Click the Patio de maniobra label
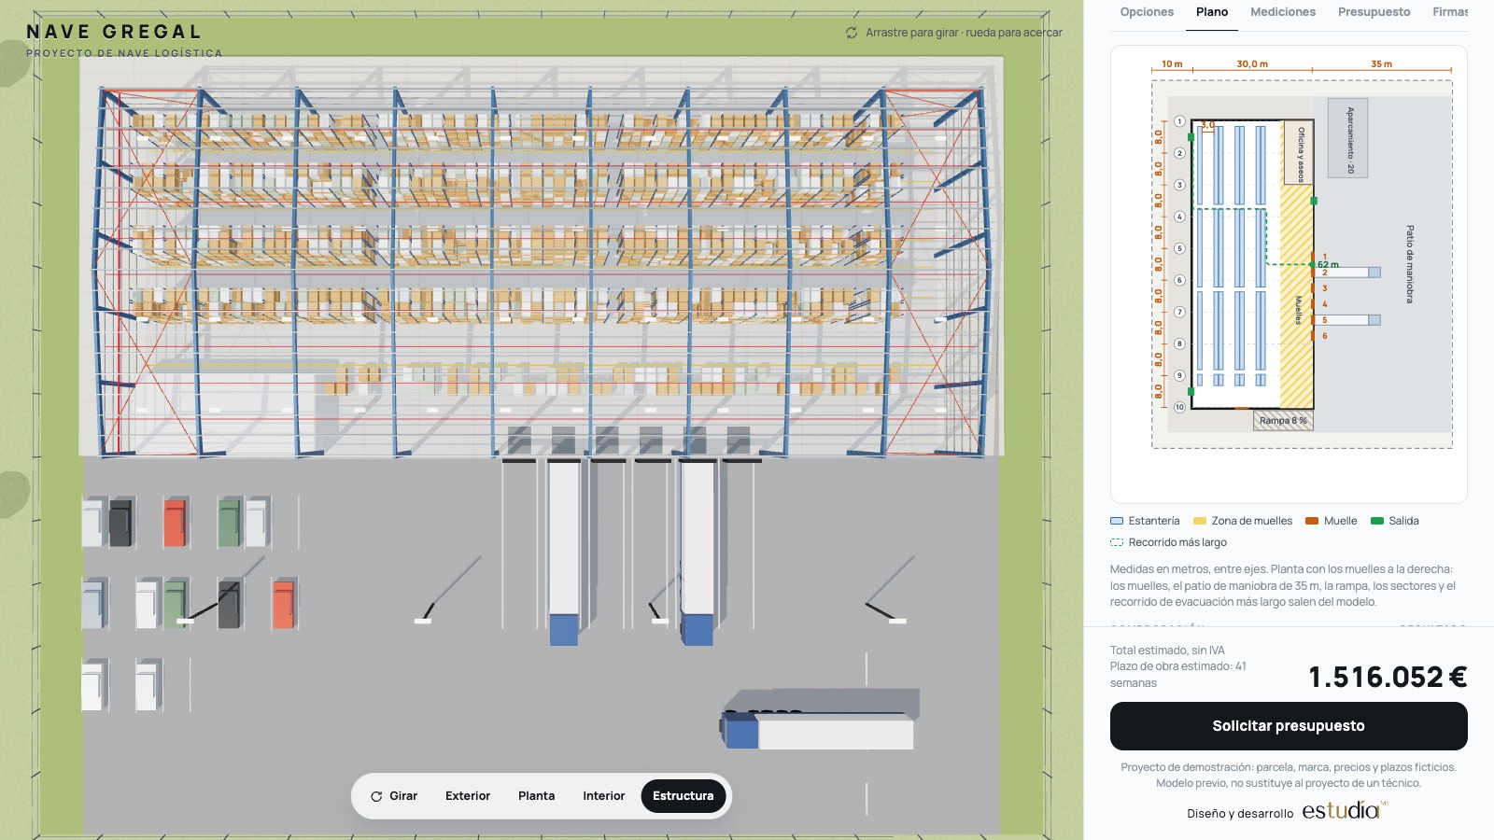1494x840 pixels. pos(1410,264)
